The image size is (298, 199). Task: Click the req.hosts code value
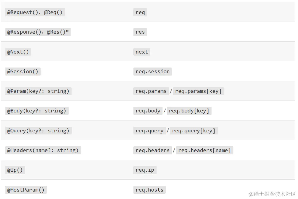pos(149,190)
